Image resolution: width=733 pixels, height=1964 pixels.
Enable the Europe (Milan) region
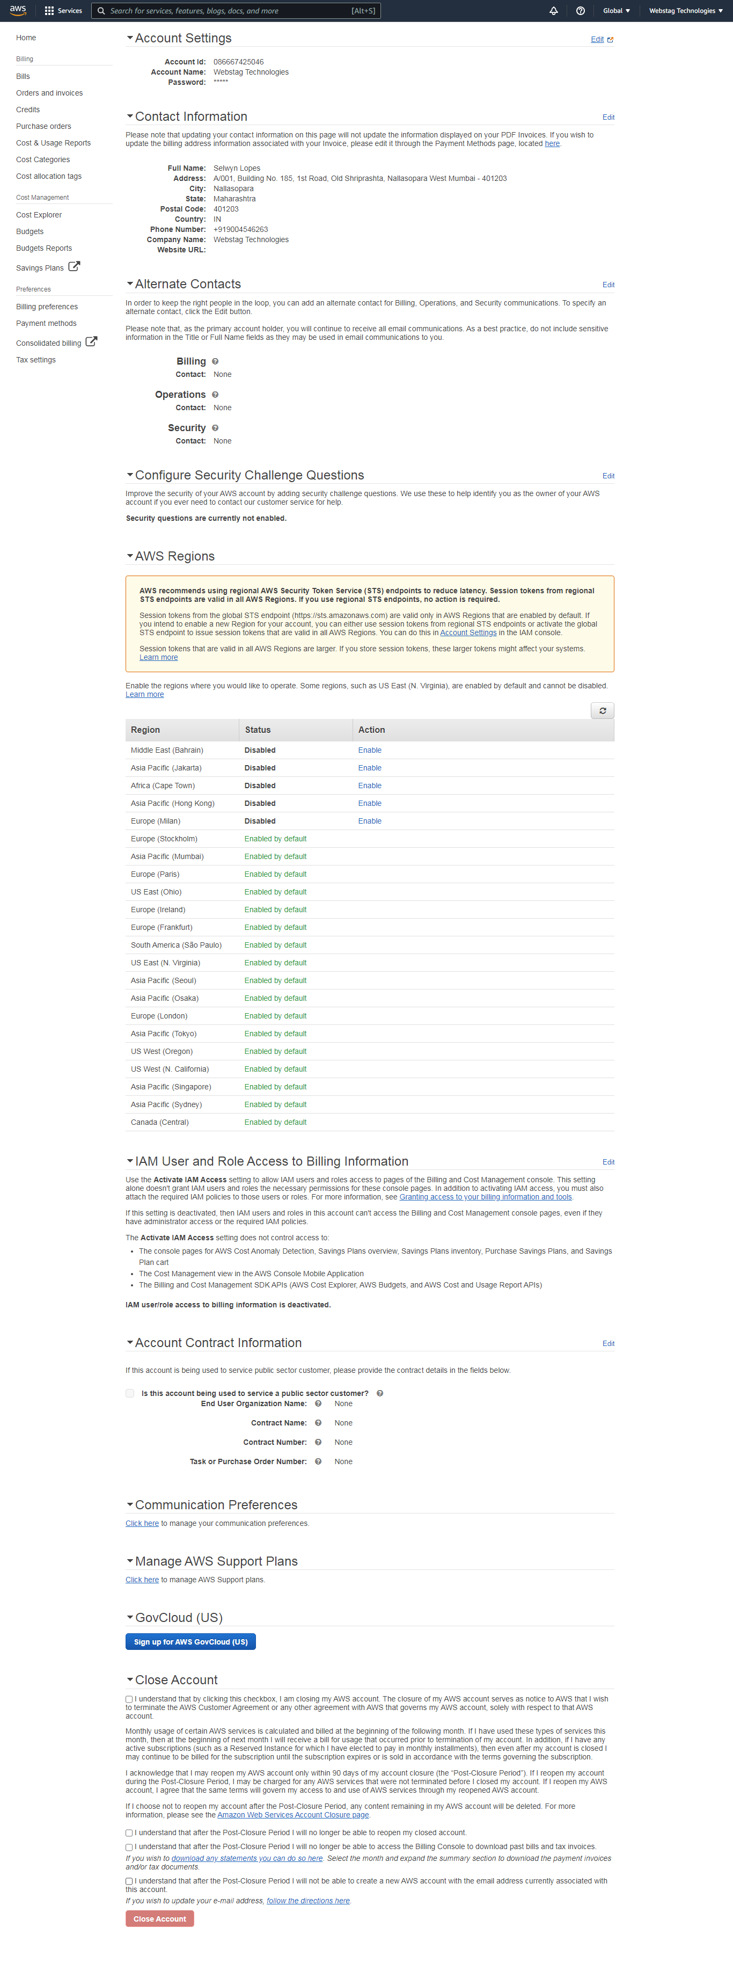click(370, 821)
